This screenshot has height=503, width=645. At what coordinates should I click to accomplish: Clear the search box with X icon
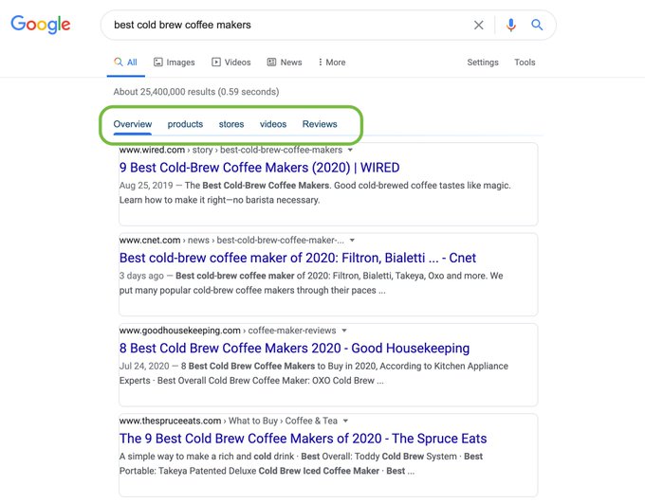[x=479, y=26]
